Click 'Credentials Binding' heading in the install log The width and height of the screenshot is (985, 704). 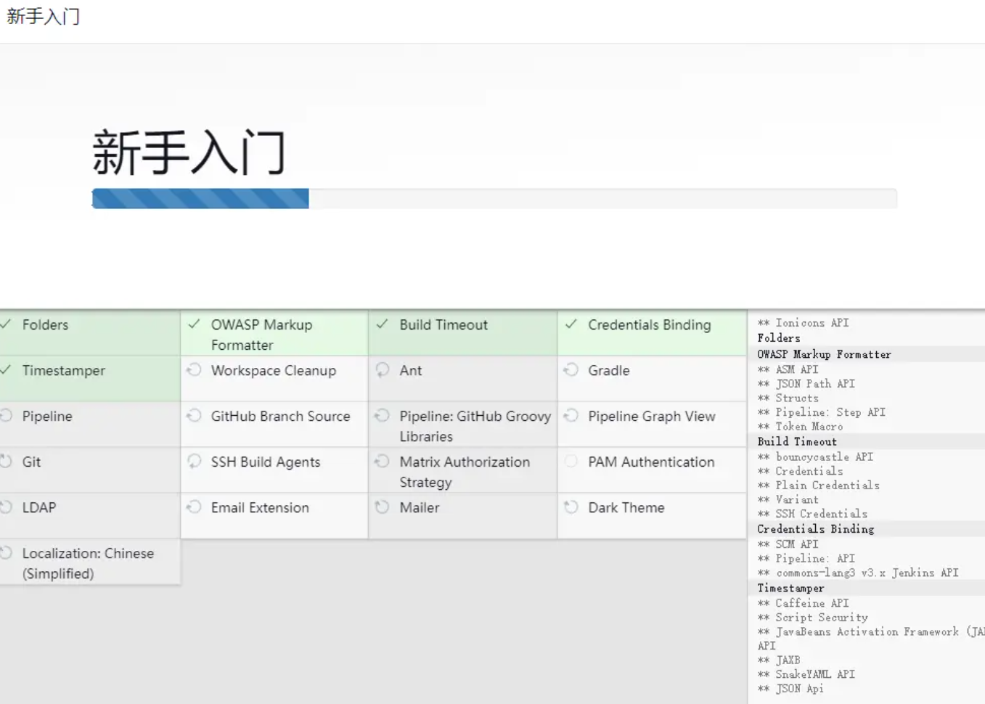pyautogui.click(x=816, y=529)
